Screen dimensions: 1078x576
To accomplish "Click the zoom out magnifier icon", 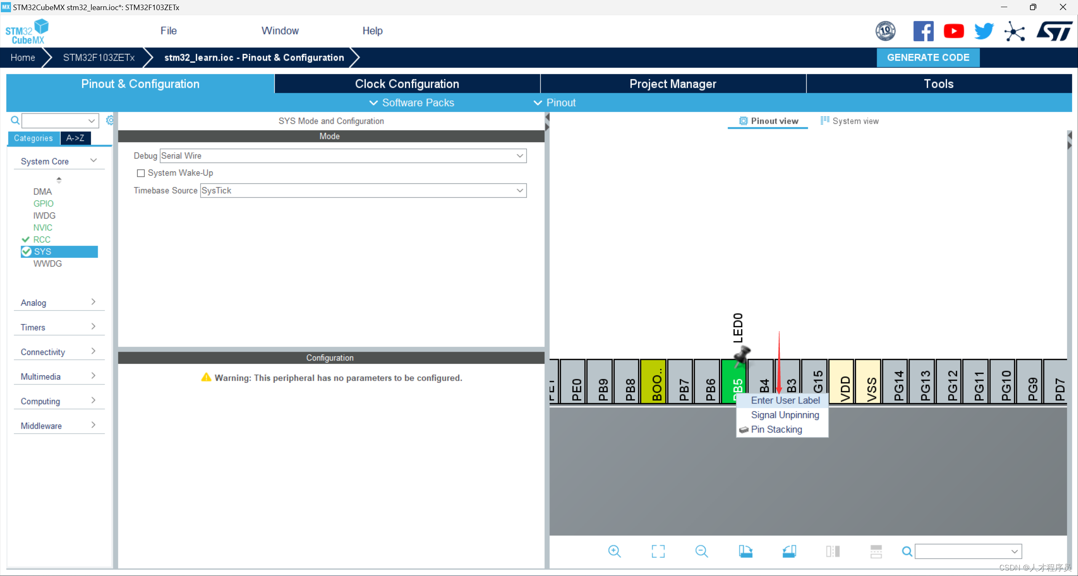I will (702, 551).
